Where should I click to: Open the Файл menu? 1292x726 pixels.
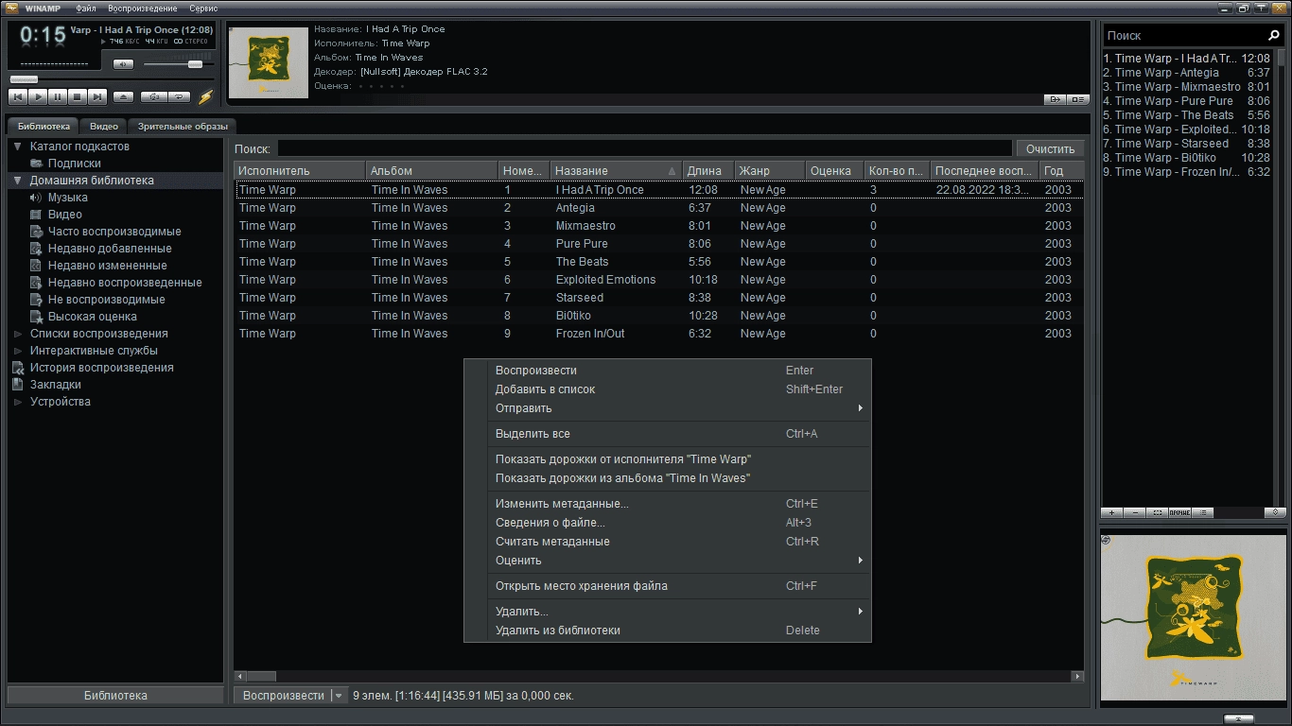[x=86, y=9]
